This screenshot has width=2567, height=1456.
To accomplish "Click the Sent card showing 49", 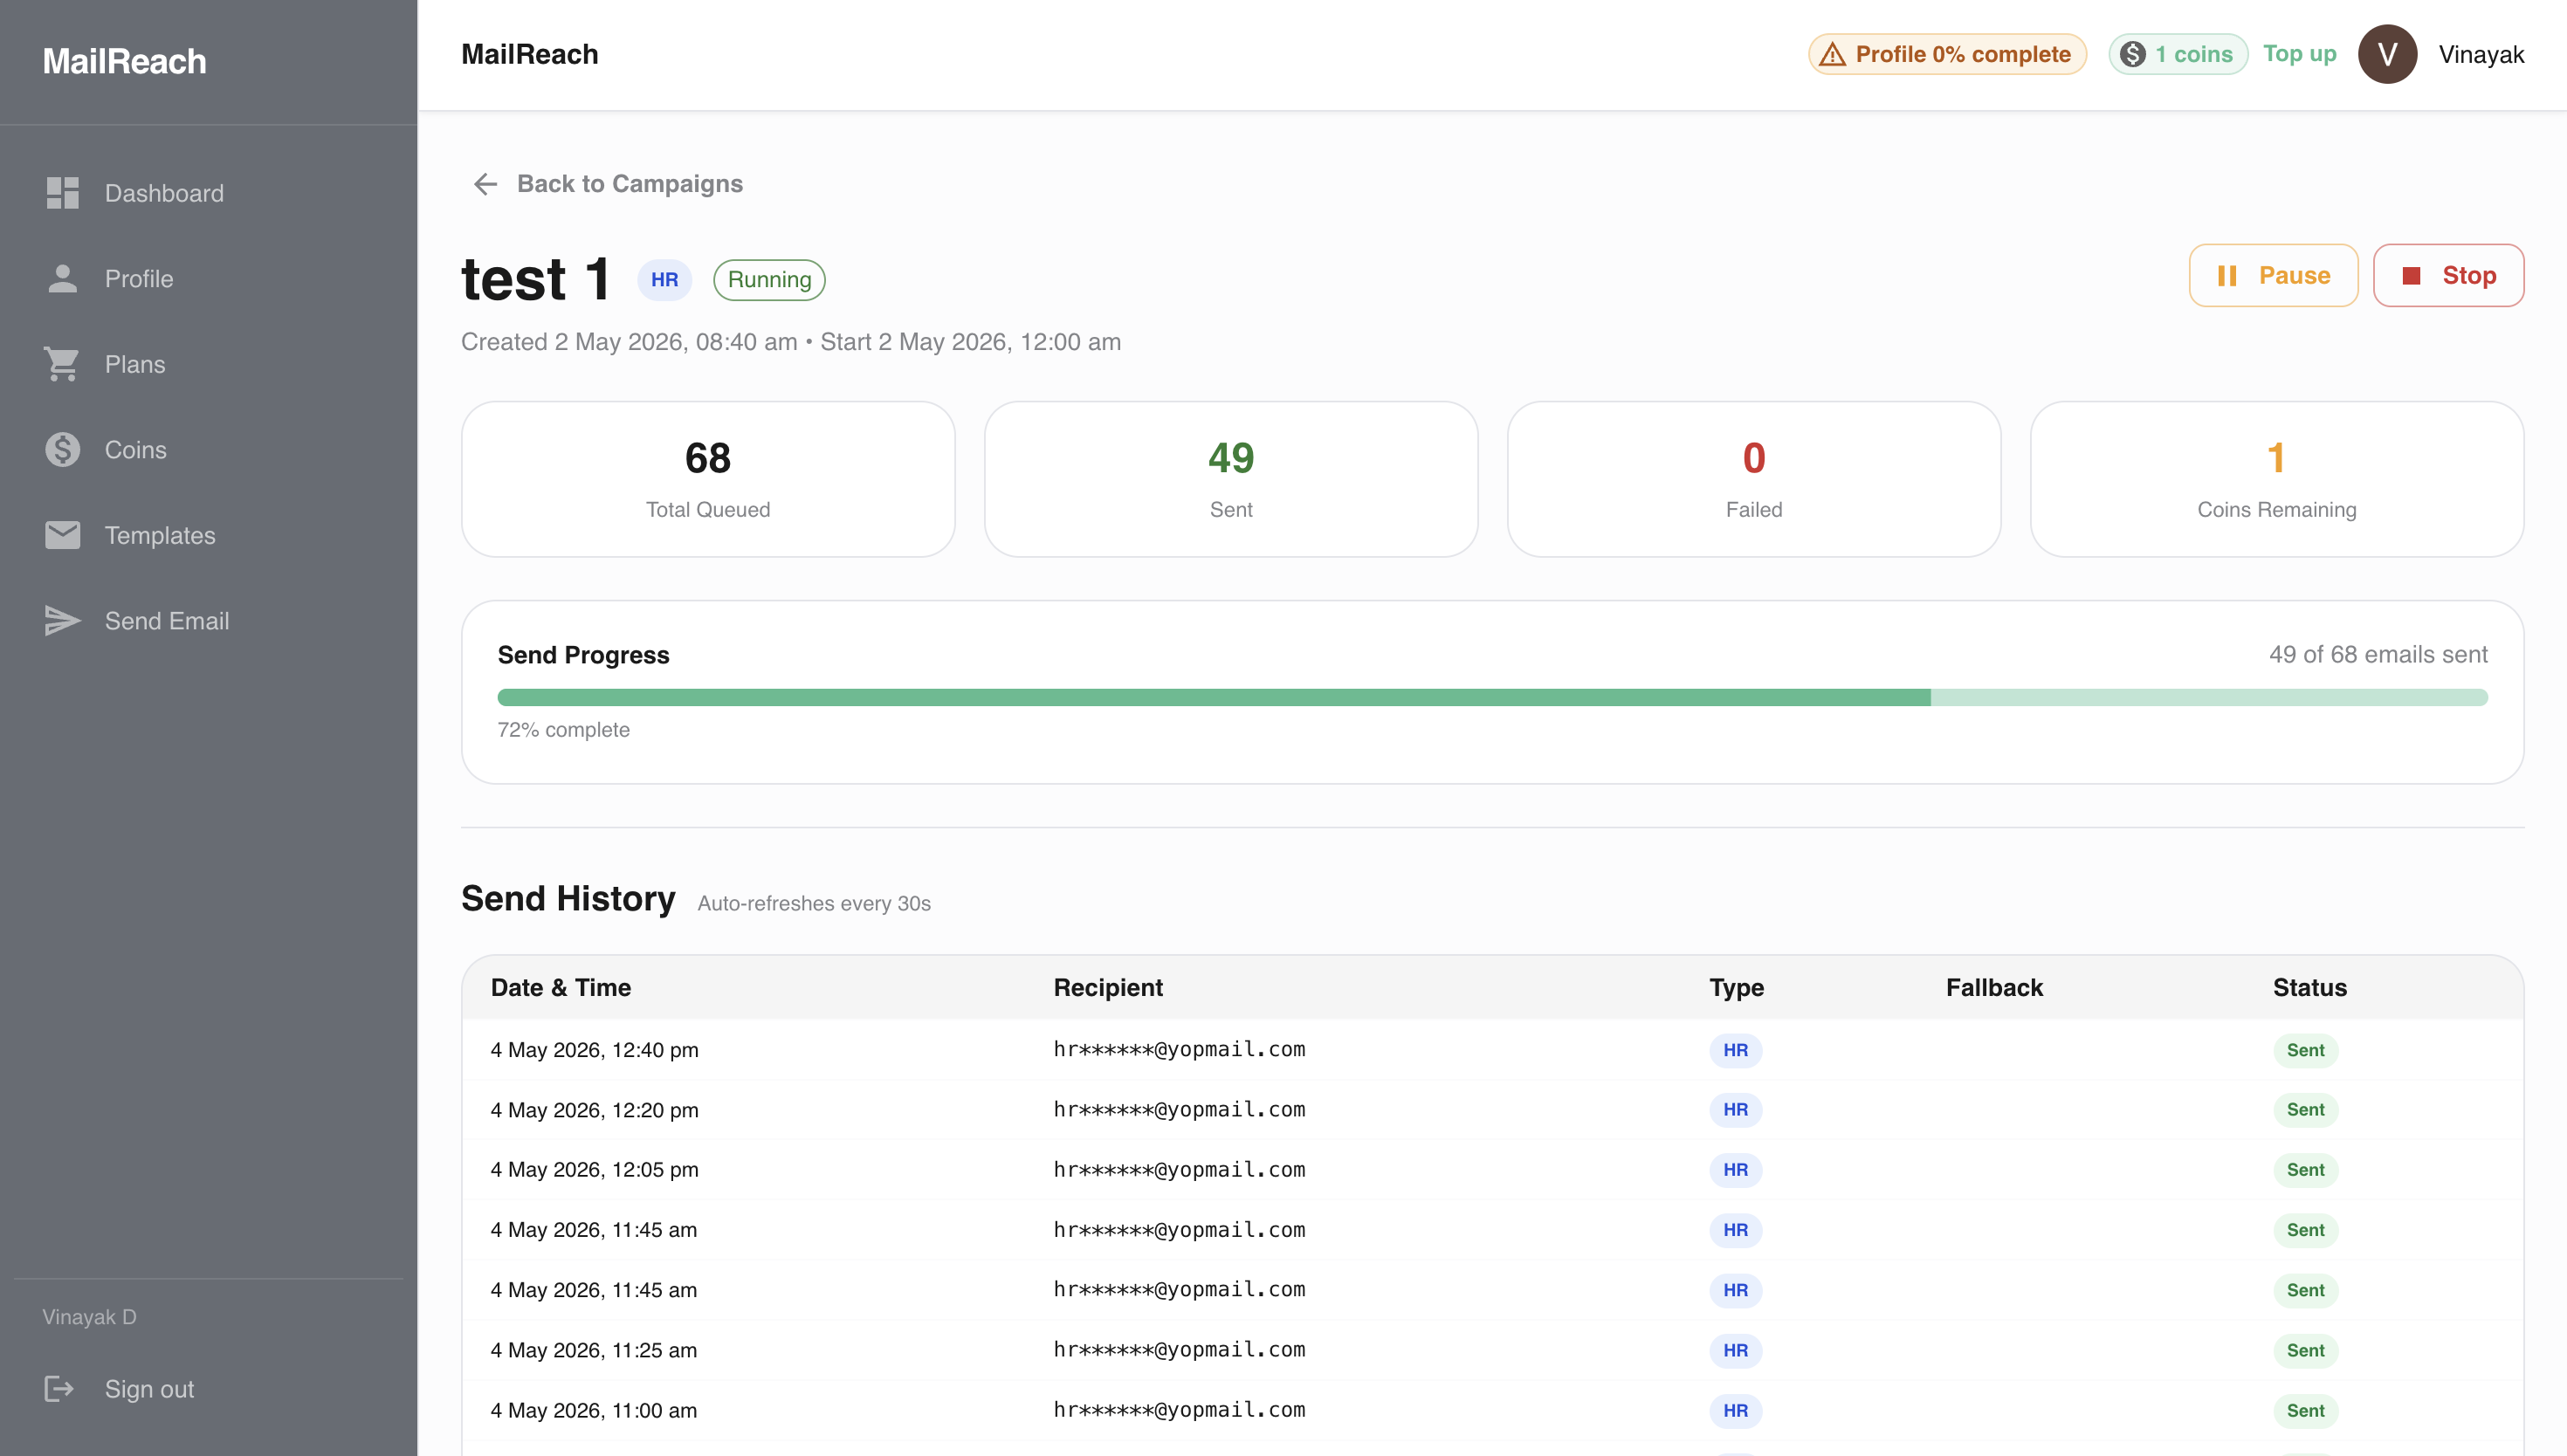I will (x=1231, y=479).
